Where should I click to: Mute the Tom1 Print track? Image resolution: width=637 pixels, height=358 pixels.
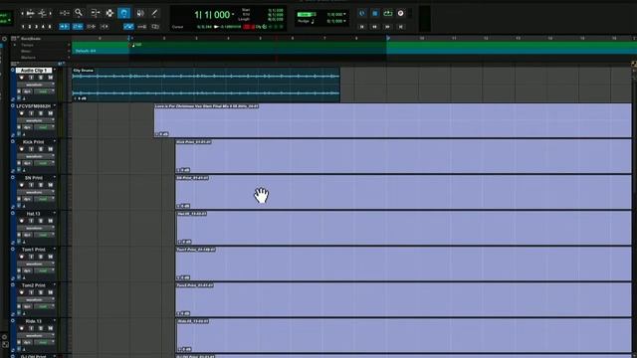[x=51, y=257]
